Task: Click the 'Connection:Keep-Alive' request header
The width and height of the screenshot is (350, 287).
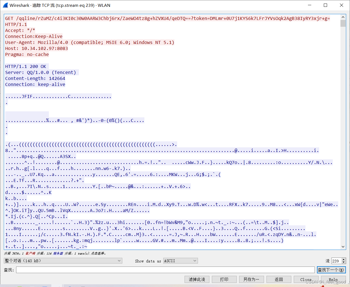Action: coord(34,36)
